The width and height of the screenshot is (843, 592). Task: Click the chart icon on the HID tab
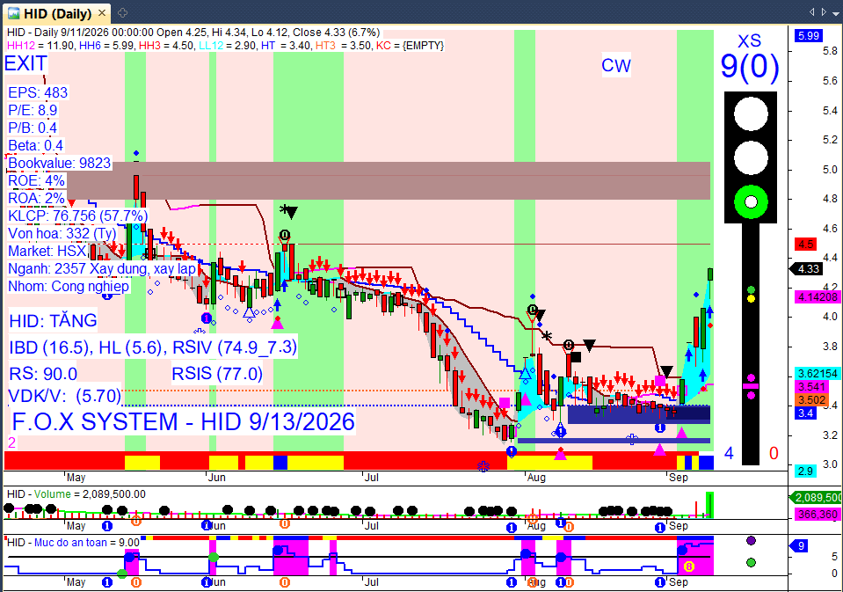(14, 13)
